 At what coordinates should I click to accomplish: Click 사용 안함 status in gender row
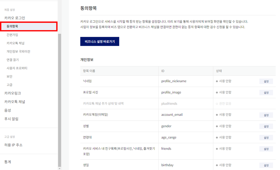(225, 126)
